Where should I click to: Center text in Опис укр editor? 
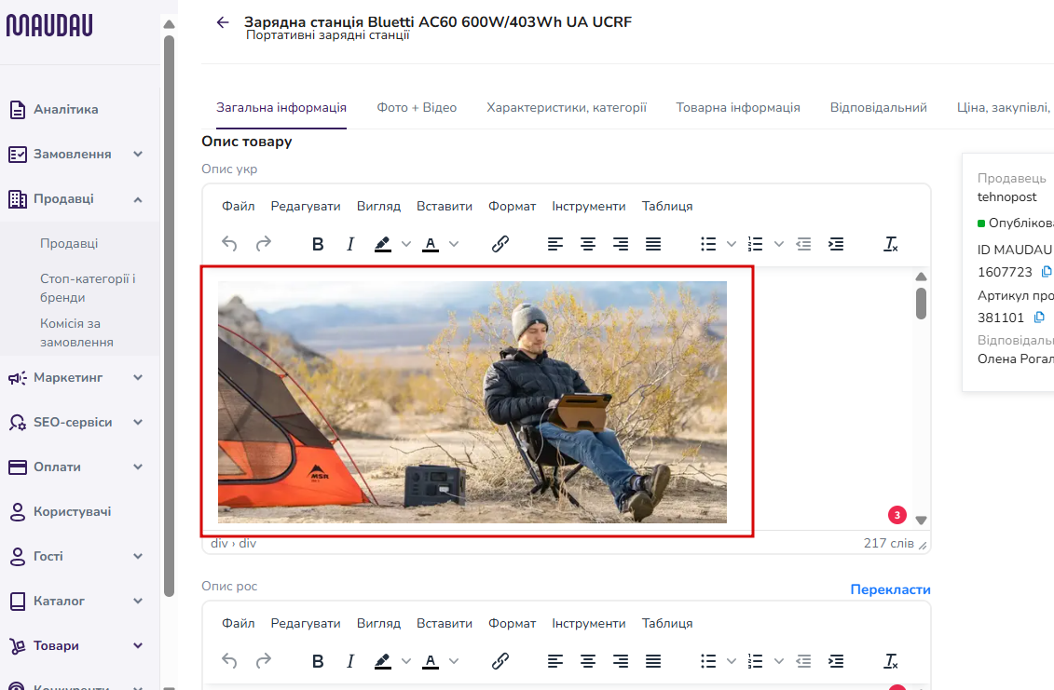click(588, 244)
